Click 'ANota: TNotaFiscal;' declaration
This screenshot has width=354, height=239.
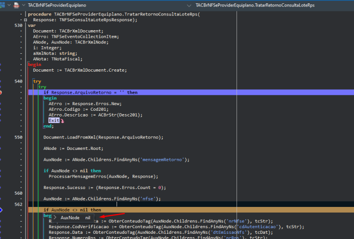click(58, 59)
